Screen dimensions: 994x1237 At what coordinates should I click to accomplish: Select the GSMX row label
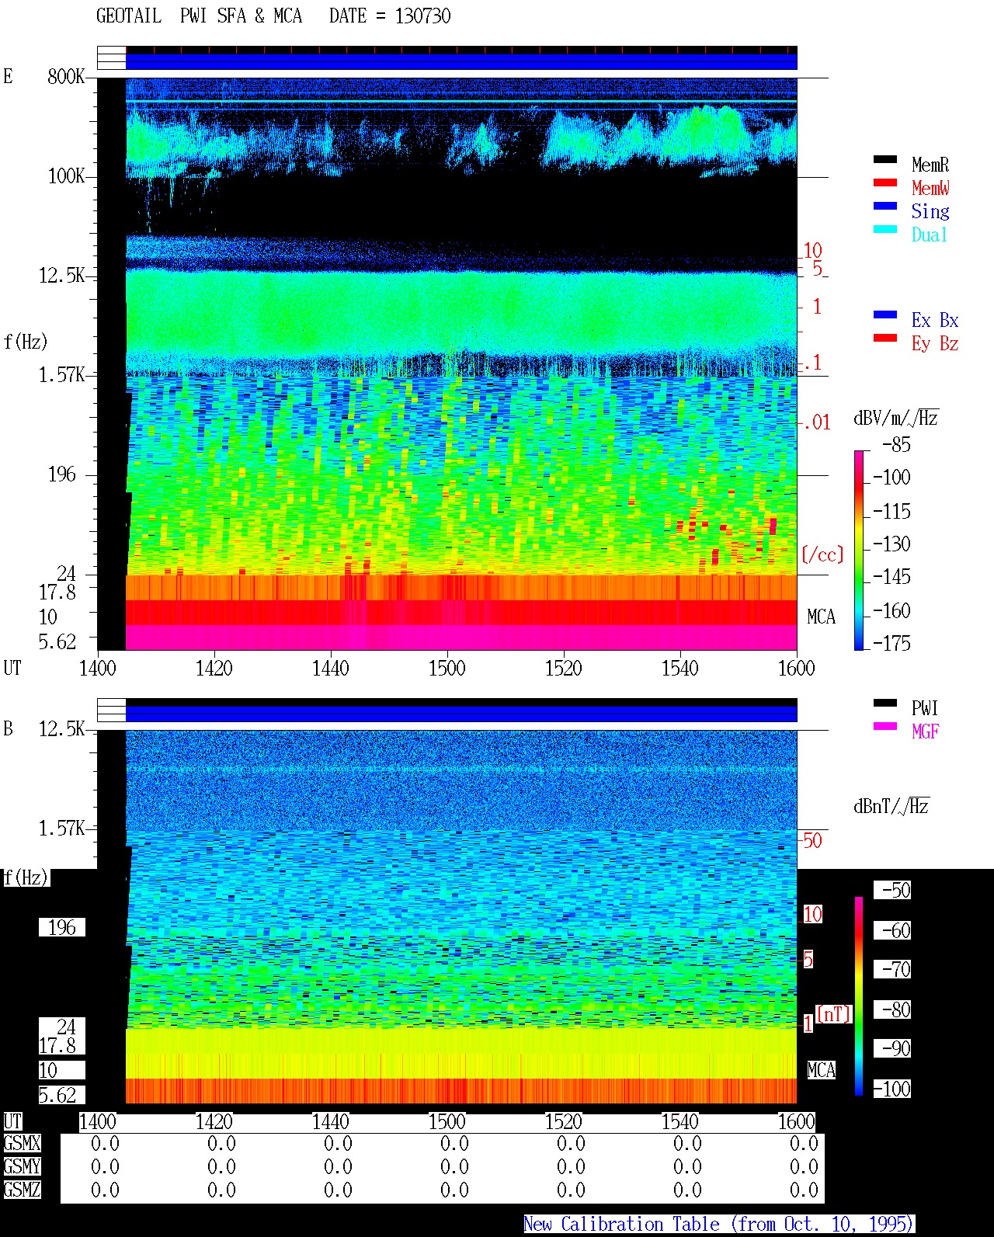22,1144
